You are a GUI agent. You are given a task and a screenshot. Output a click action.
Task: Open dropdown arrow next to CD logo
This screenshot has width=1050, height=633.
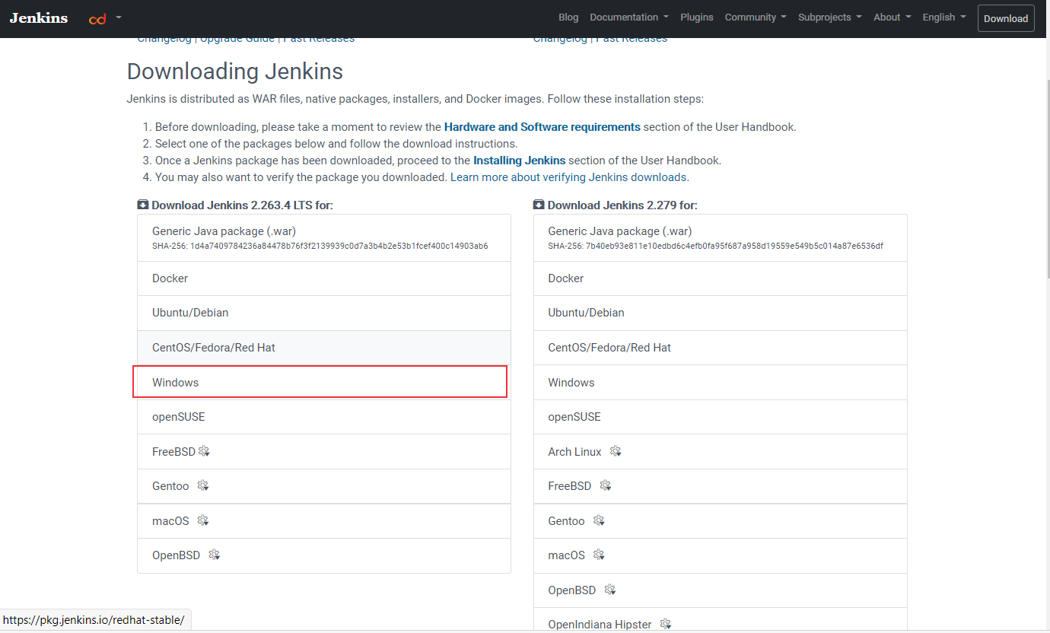(x=119, y=17)
